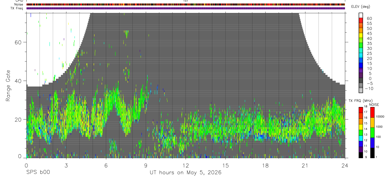This screenshot has height=179, width=388.
Task: Click the 'SPS b00' radar beam label
Action: point(38,173)
